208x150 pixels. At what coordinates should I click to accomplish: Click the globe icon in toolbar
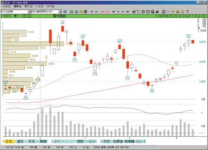tap(143, 12)
